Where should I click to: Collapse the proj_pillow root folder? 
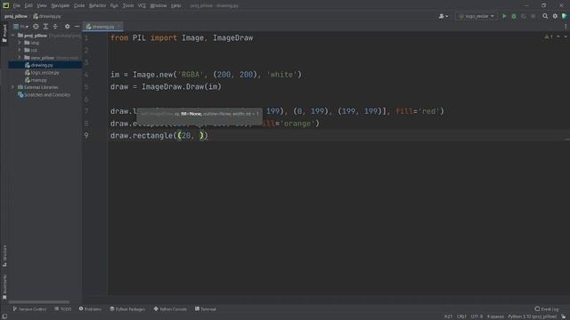click(13, 36)
